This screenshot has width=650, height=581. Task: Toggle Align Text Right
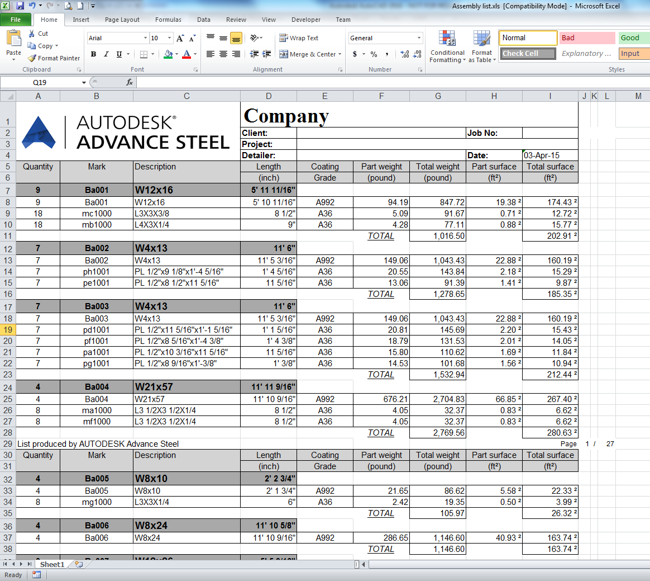pos(236,54)
